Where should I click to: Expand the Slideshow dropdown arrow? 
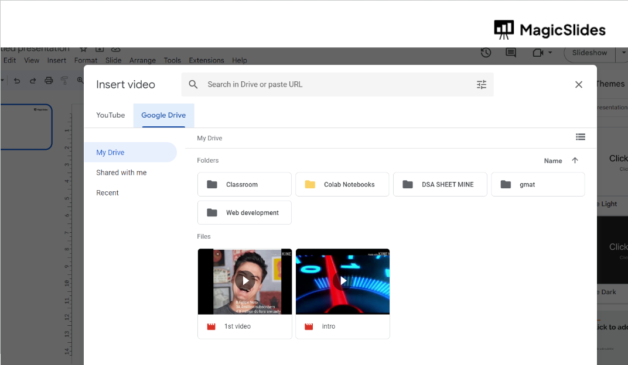623,53
